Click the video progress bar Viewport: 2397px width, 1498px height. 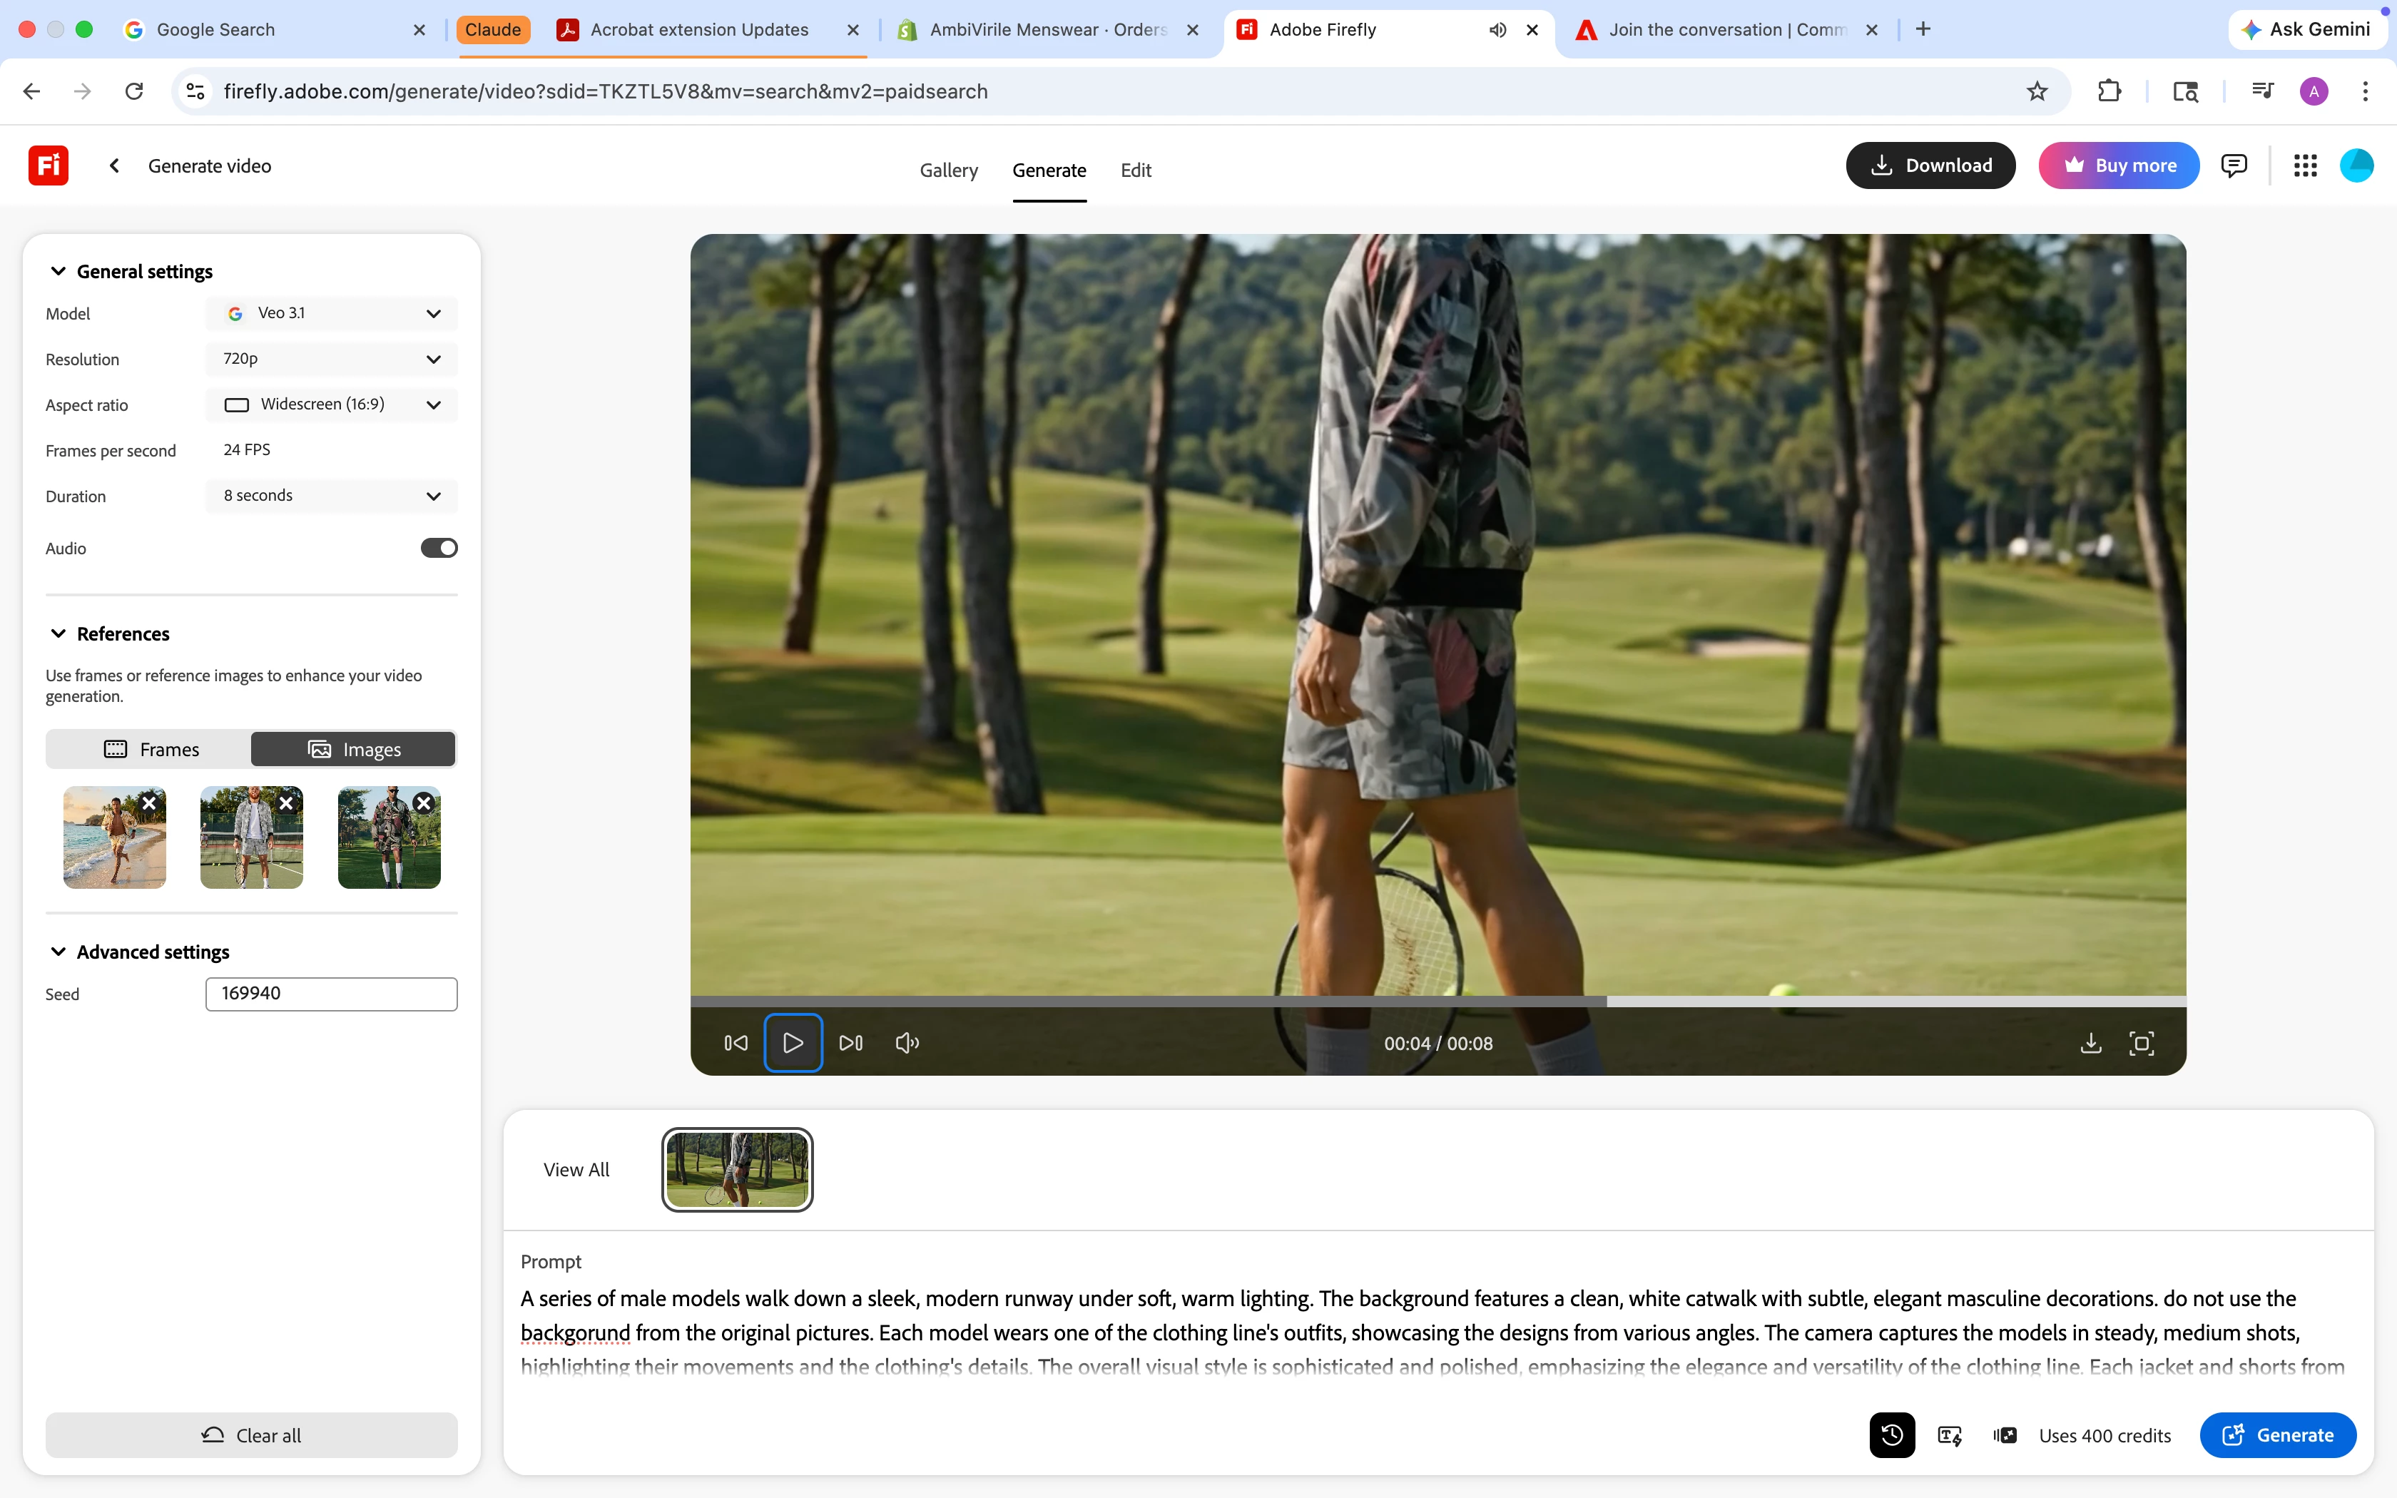1437,1002
